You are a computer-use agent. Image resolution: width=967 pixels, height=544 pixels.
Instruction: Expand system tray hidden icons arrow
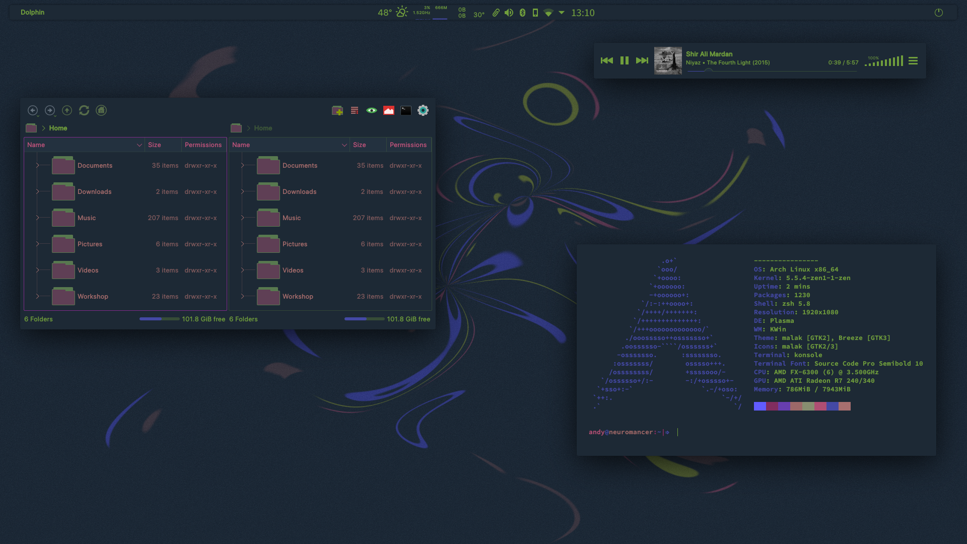click(x=562, y=13)
